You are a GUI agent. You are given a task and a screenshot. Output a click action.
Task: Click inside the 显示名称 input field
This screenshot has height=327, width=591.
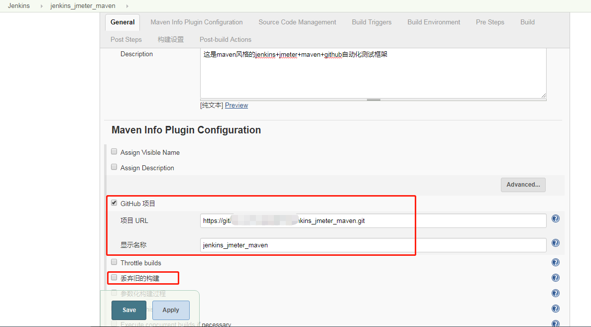tap(307, 245)
